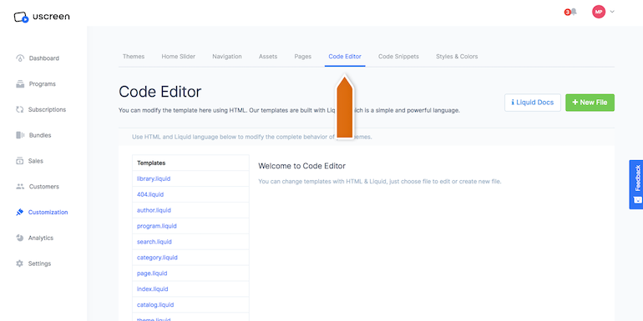Go to Dashboard in the sidebar

(44, 58)
